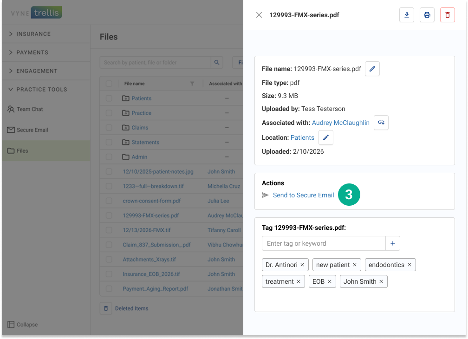Expand the Payments sidebar section
This screenshot has width=468, height=339.
(x=32, y=52)
